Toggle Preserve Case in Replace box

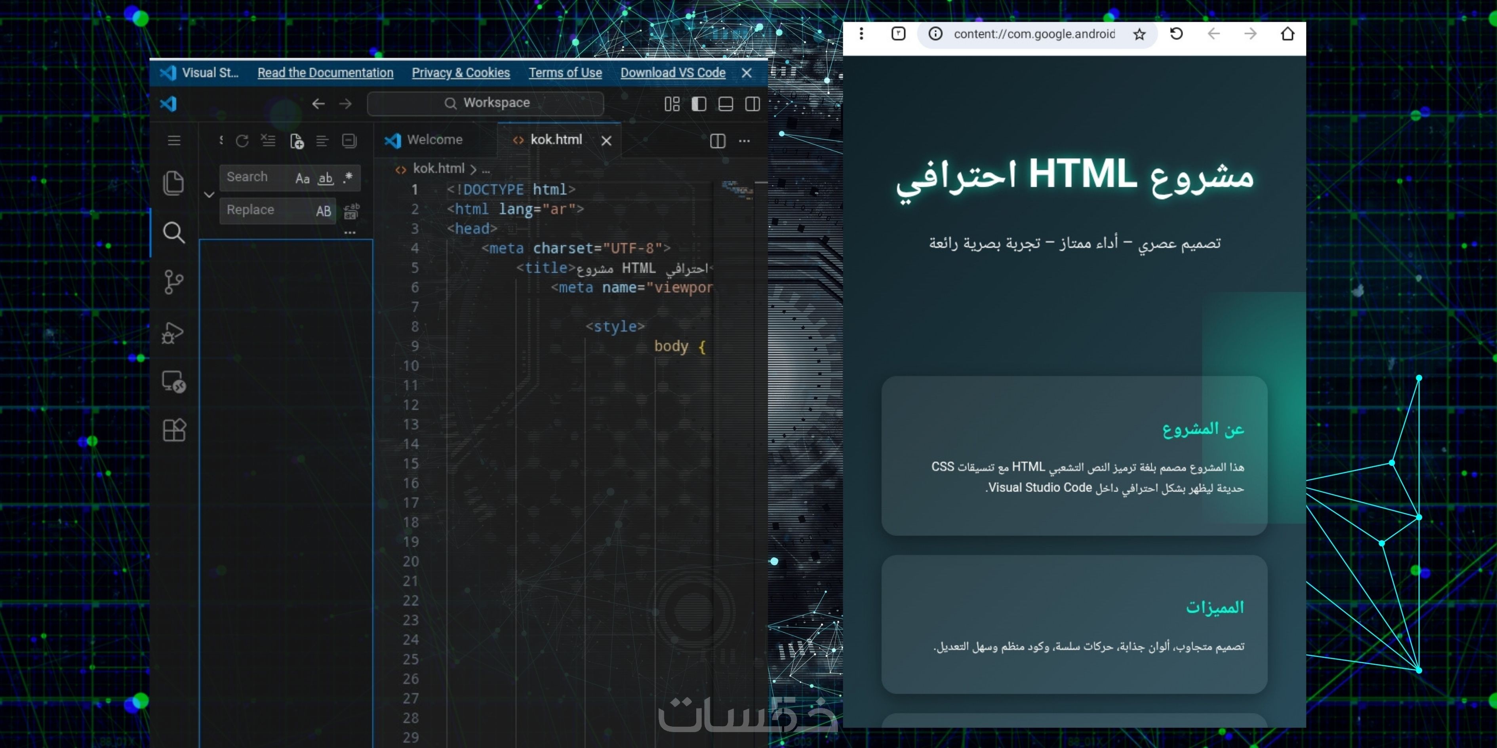click(323, 211)
